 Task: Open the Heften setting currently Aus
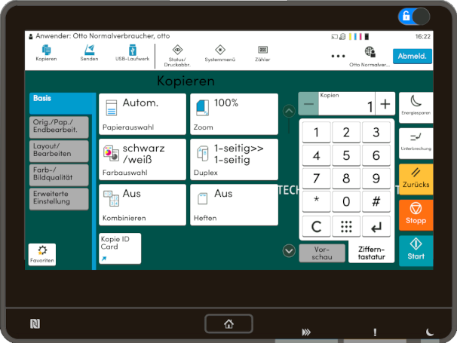(x=234, y=204)
